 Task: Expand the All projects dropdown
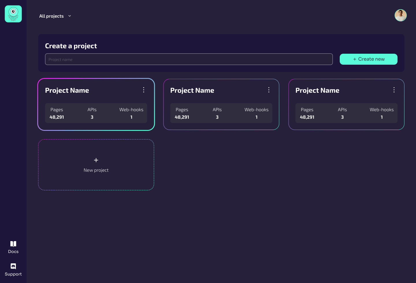click(55, 16)
